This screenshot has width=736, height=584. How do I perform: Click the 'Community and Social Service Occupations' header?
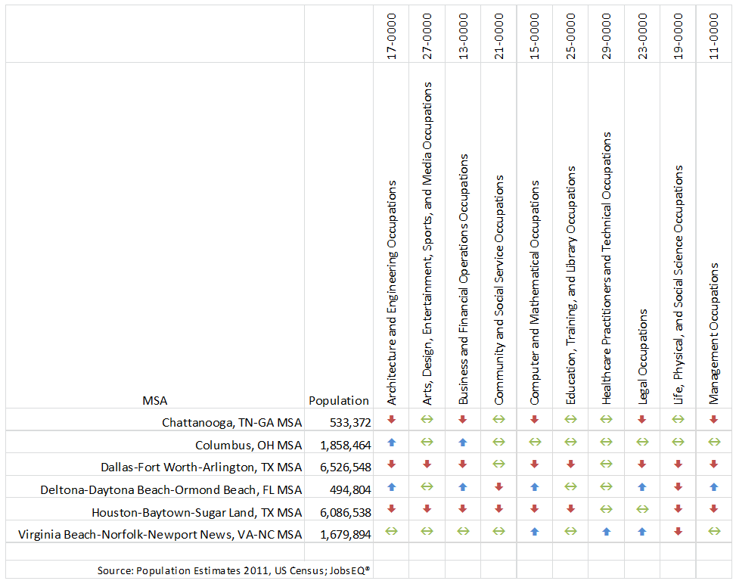tap(499, 290)
